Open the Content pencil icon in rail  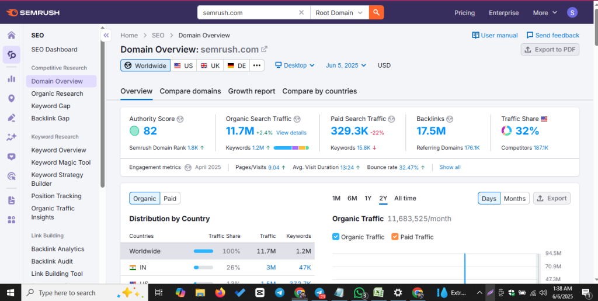pyautogui.click(x=12, y=117)
